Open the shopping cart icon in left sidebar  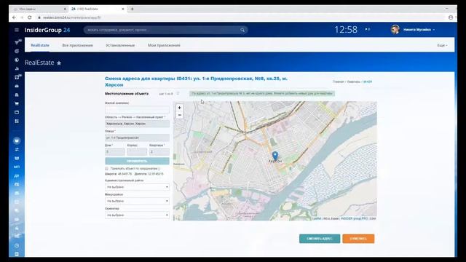[17, 103]
